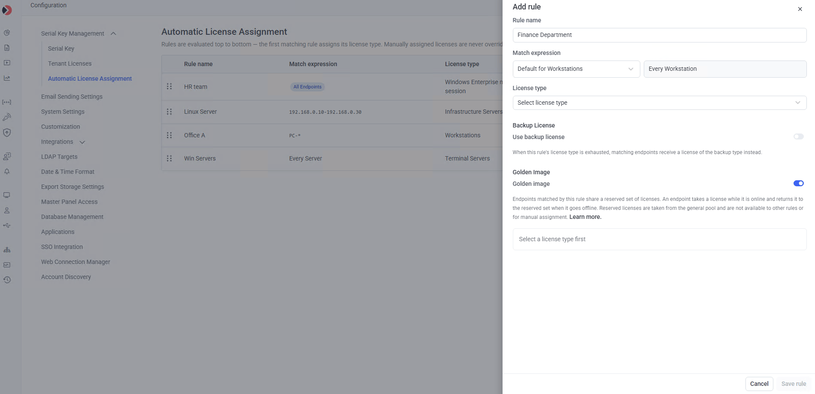This screenshot has width=815, height=394.
Task: Open the user question requests icon
Action: 7,156
